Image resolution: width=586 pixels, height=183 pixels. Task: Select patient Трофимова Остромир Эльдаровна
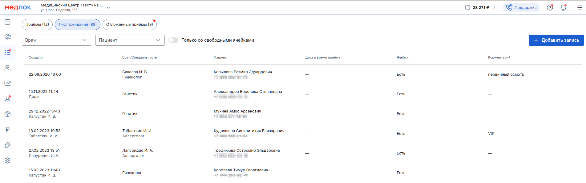[x=247, y=151]
